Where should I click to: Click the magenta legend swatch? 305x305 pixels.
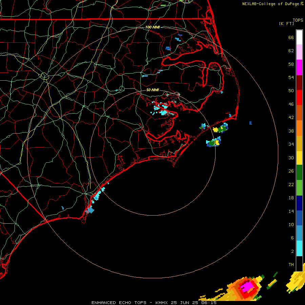(299, 67)
